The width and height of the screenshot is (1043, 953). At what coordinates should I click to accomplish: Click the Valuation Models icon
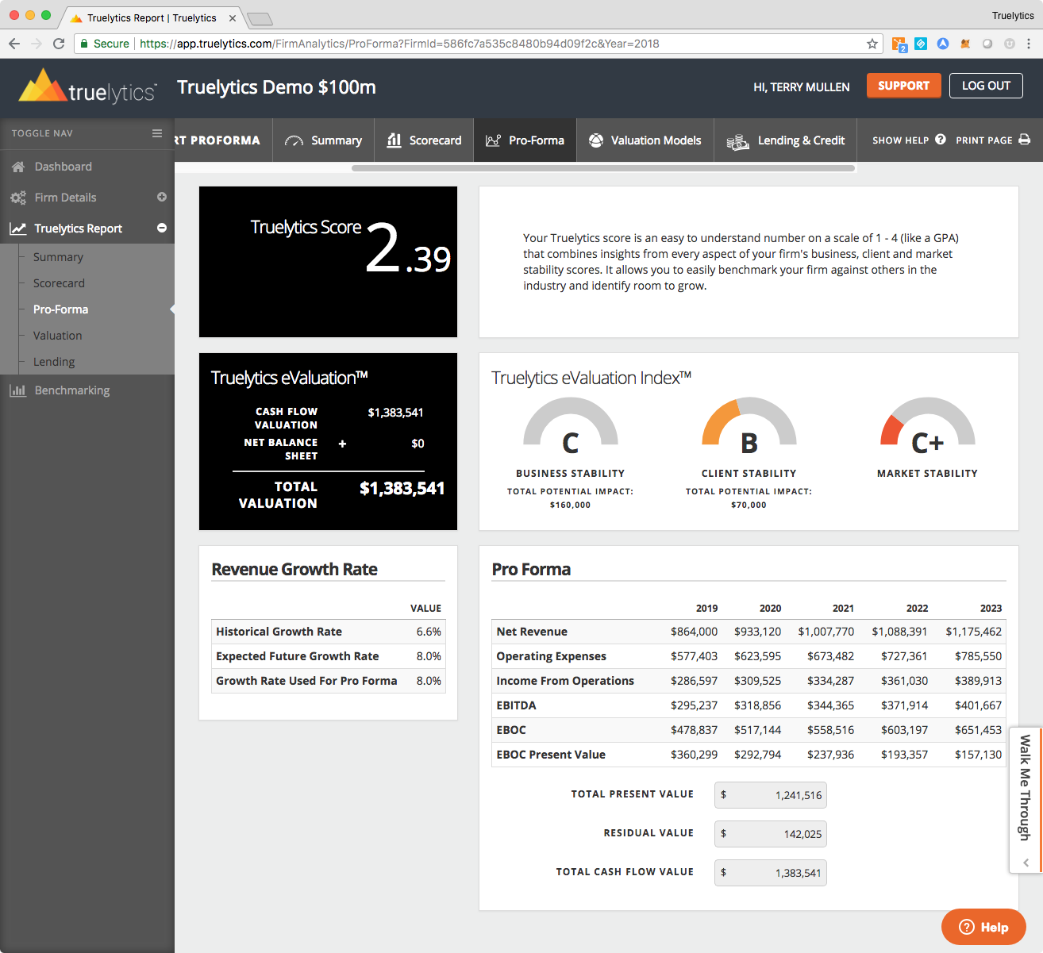pos(596,140)
